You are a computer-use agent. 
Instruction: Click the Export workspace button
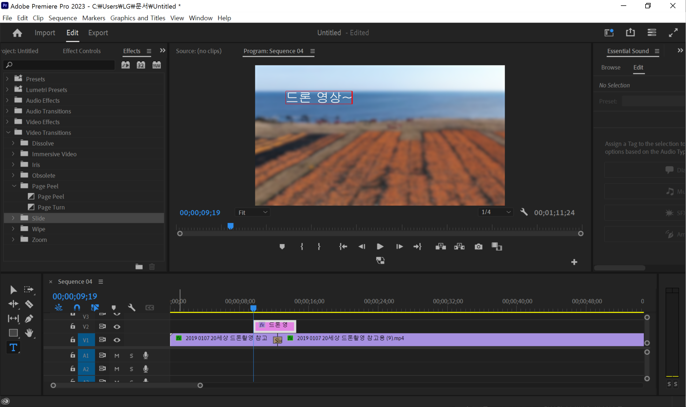coord(98,33)
